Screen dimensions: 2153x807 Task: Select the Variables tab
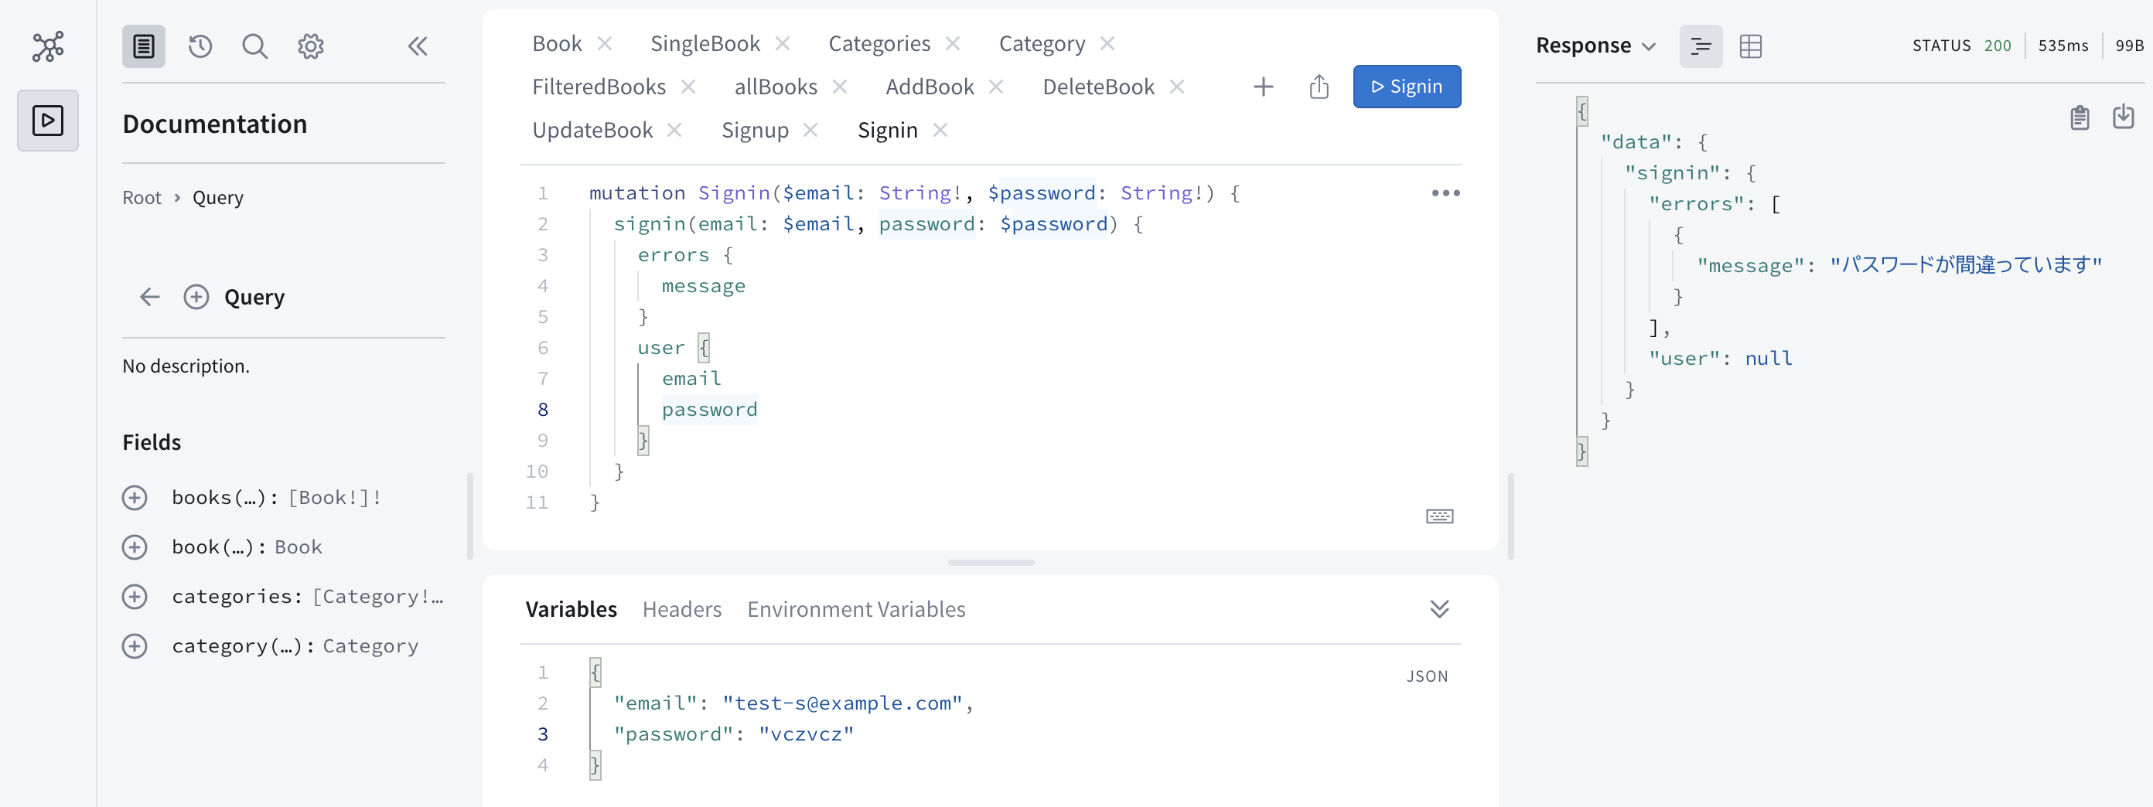tap(571, 609)
